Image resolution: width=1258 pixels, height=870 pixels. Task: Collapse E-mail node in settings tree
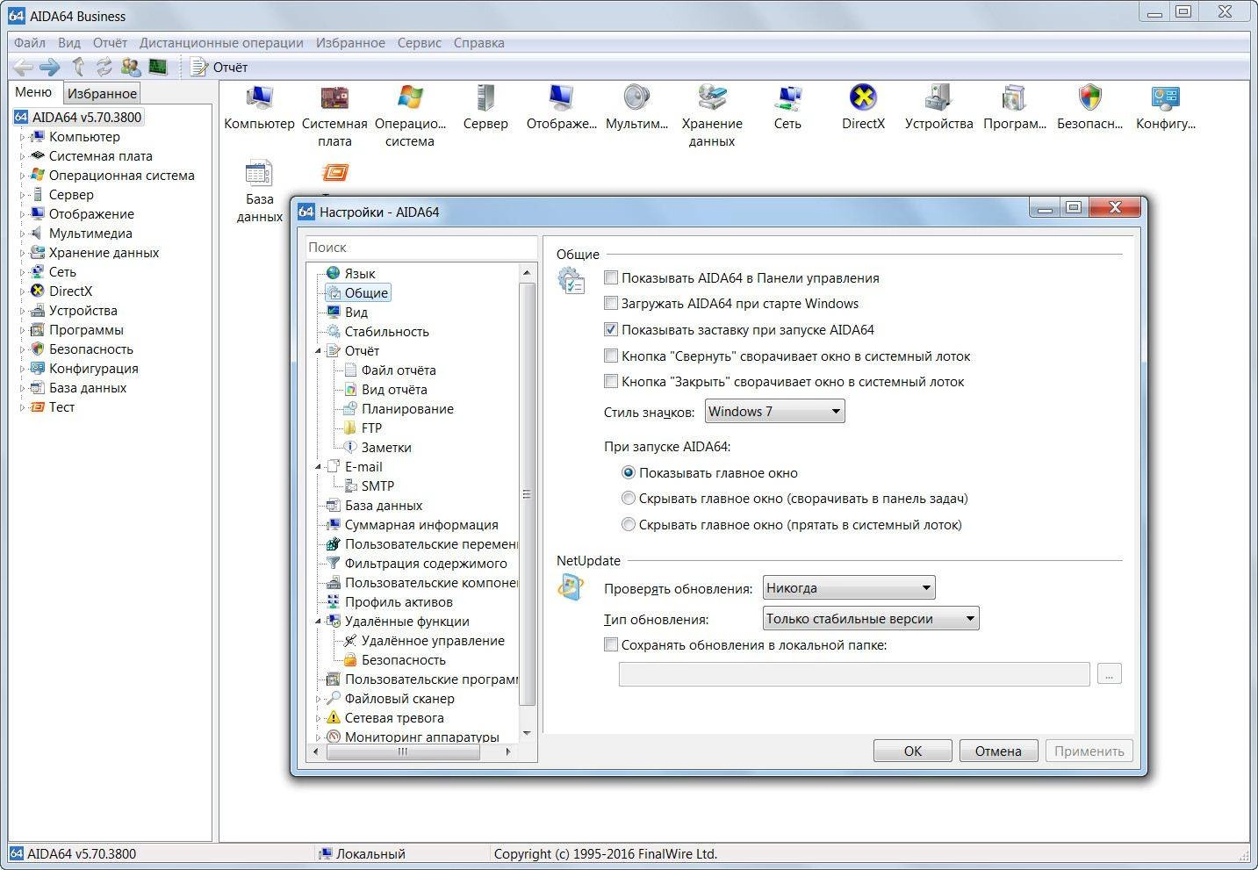click(x=319, y=466)
